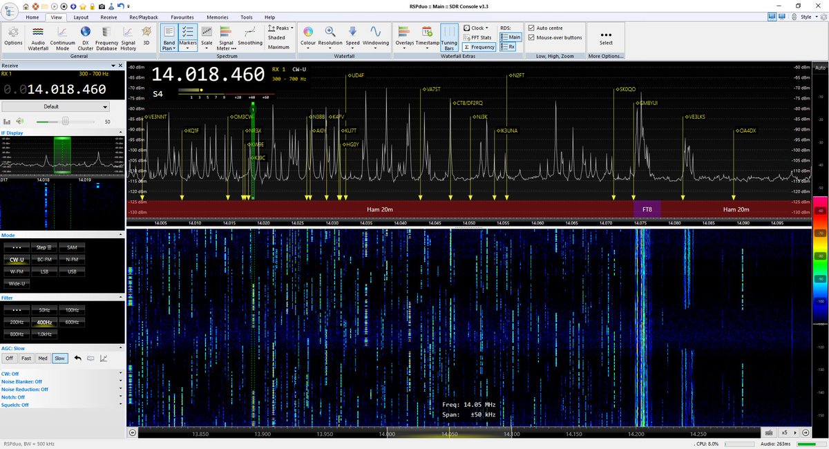Select the Signal History icon
Viewport: 829px width, 449px height.
point(128,37)
